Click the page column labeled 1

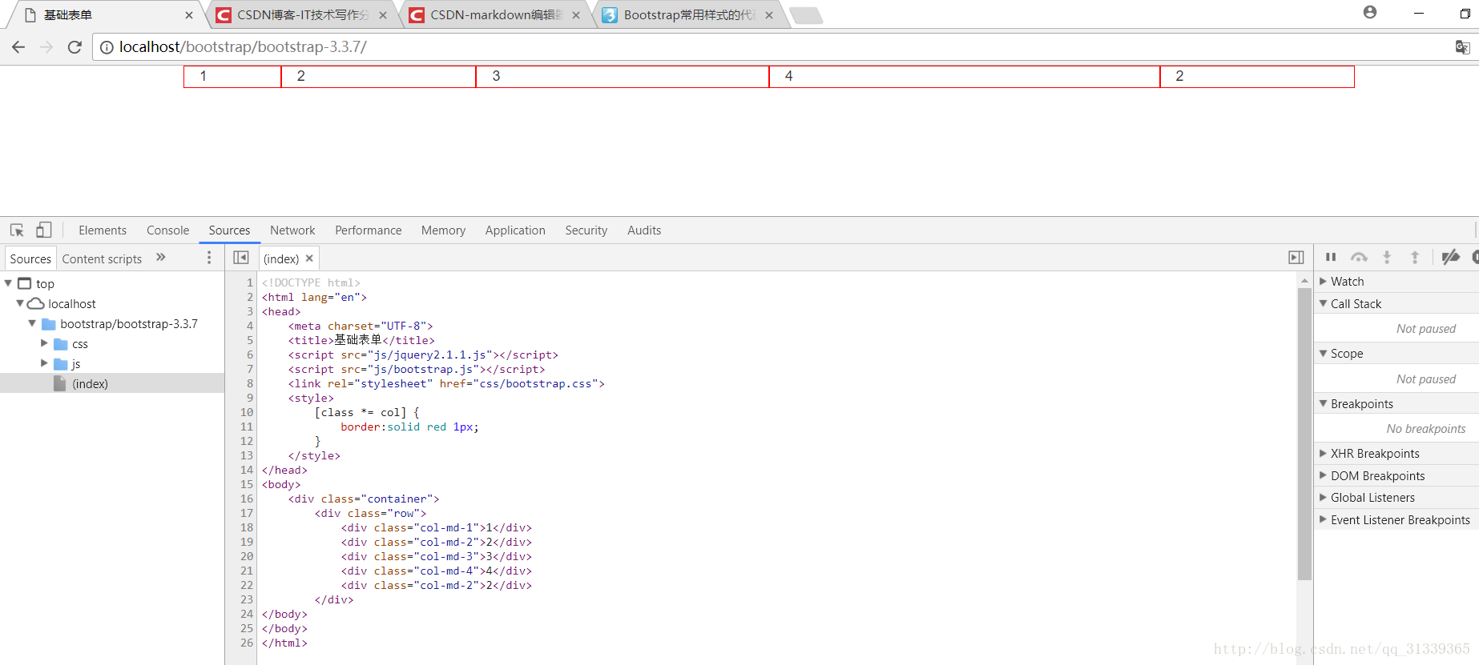pyautogui.click(x=232, y=77)
